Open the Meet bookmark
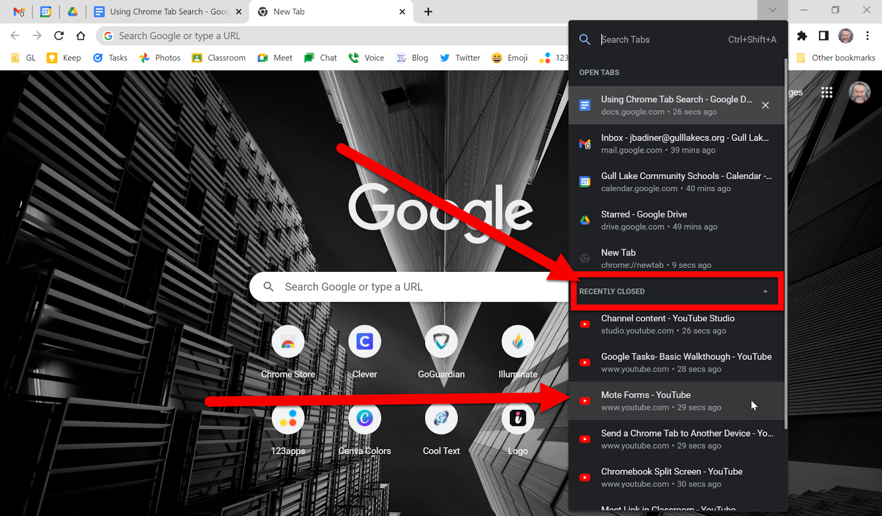Image resolution: width=882 pixels, height=516 pixels. [275, 58]
